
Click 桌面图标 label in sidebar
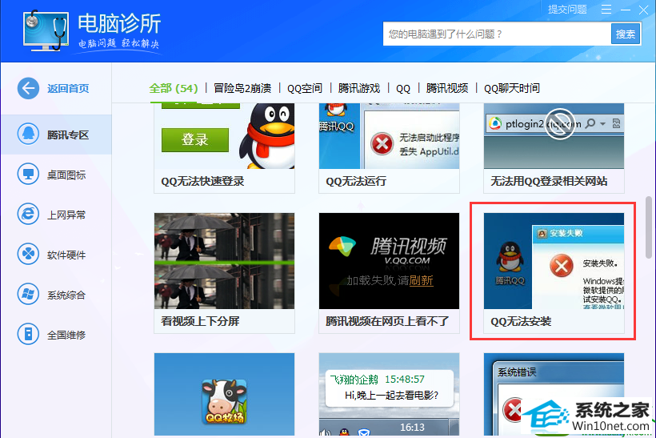pos(66,175)
